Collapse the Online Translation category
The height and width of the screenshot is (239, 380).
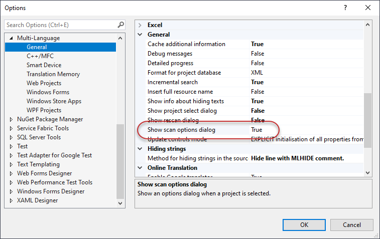coord(140,168)
